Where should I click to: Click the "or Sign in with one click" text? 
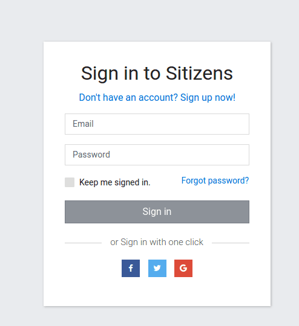click(157, 242)
